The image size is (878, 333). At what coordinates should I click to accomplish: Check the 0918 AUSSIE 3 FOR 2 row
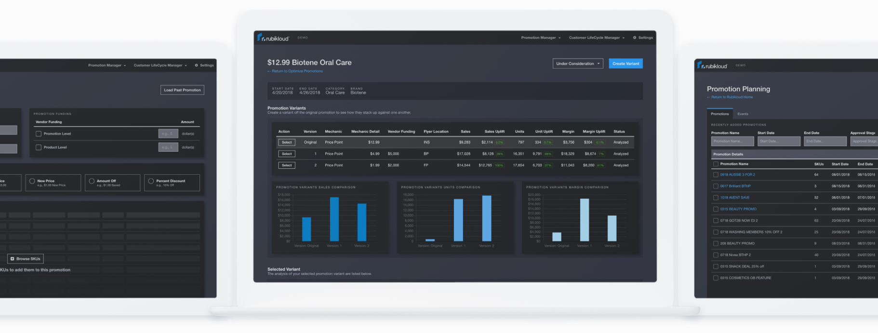click(716, 175)
